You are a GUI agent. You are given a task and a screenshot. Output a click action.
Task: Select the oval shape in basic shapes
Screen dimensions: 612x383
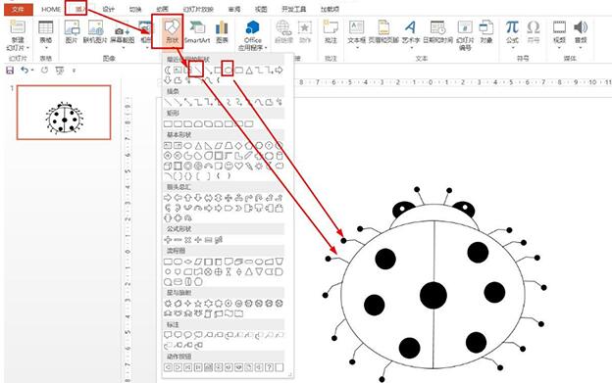click(x=187, y=146)
